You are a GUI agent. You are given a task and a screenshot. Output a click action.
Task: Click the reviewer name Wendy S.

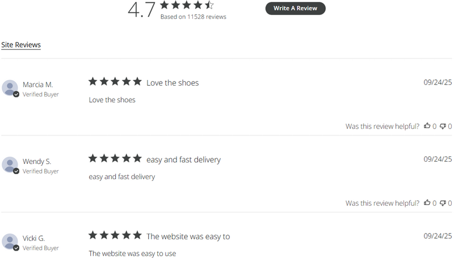(37, 162)
